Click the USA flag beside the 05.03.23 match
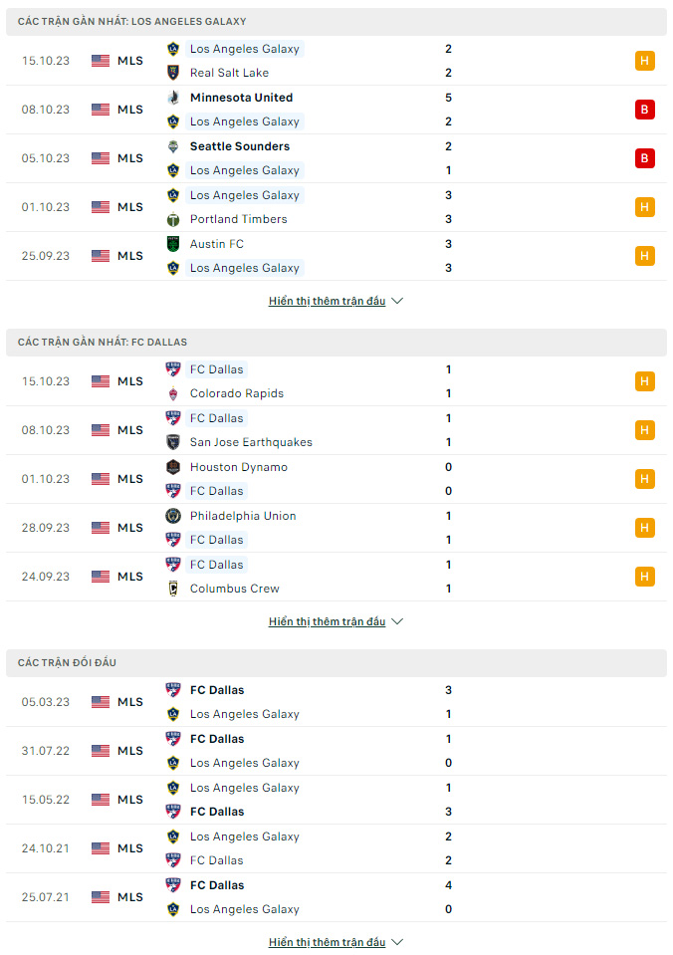This screenshot has height=955, width=673. coord(101,702)
